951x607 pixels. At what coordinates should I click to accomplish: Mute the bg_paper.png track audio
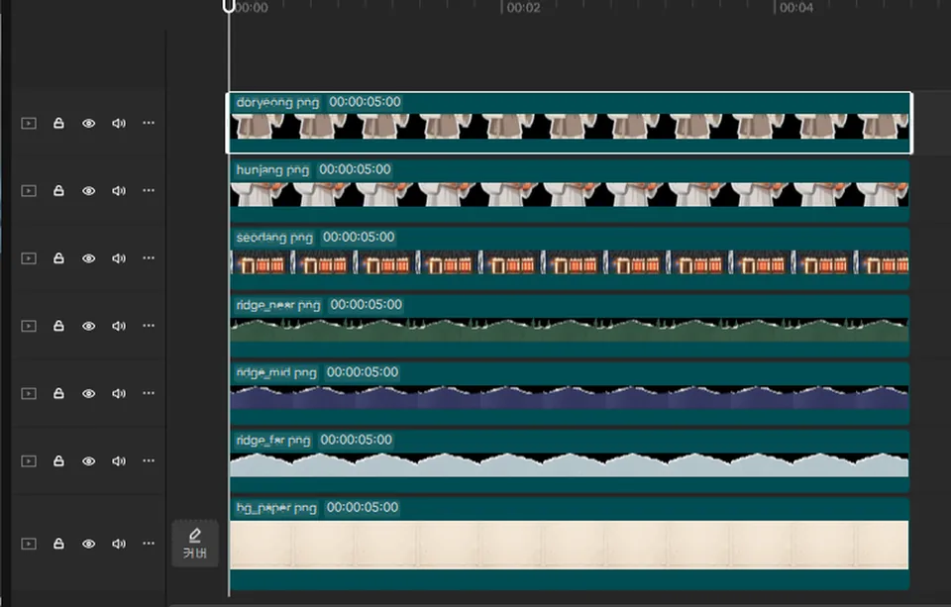pos(118,544)
